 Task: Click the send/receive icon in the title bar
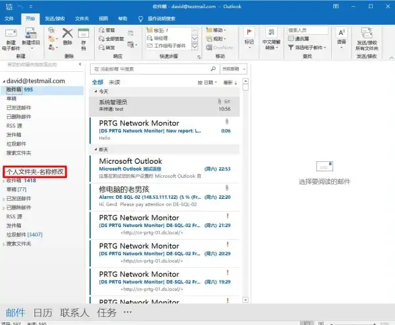click(9, 7)
